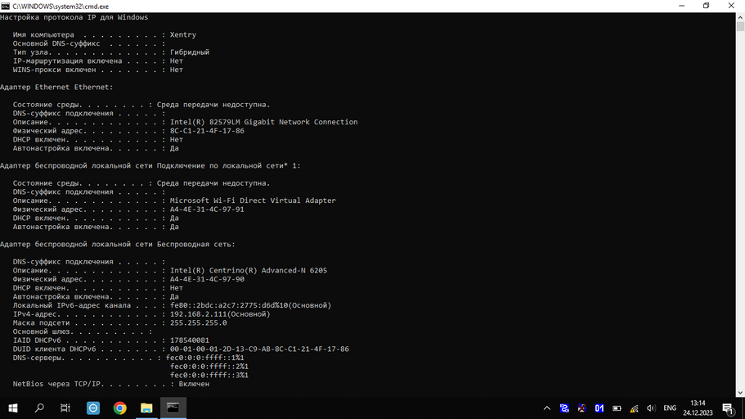745x419 pixels.
Task: Open File Explorer from taskbar
Action: point(146,408)
